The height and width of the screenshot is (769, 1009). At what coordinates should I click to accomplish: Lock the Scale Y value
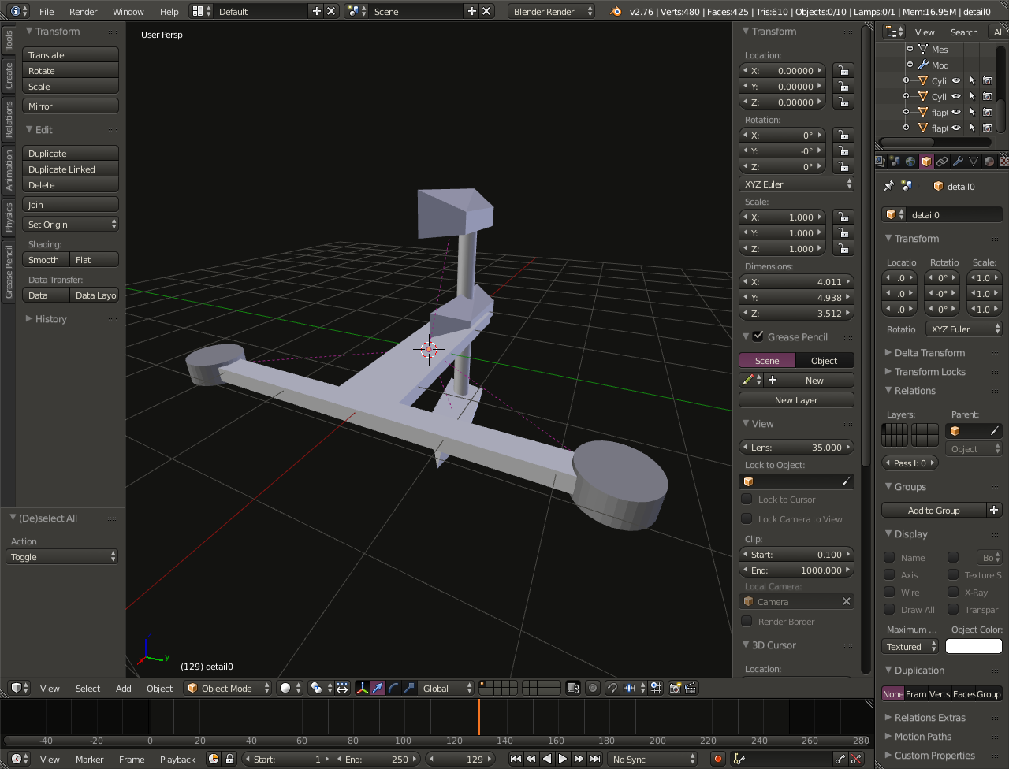click(x=843, y=232)
